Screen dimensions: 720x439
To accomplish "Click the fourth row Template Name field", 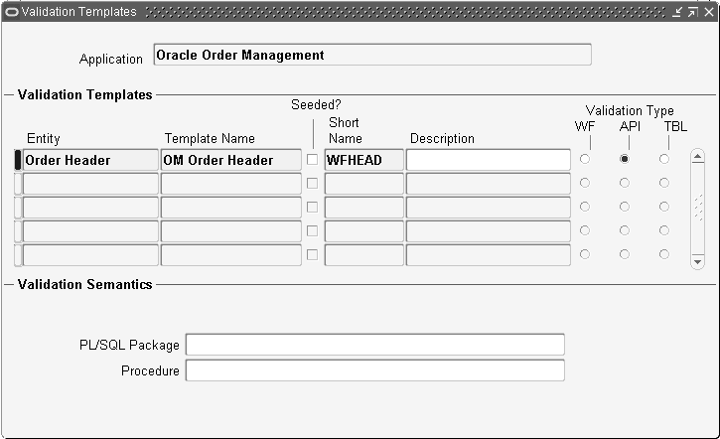I will coord(231,231).
